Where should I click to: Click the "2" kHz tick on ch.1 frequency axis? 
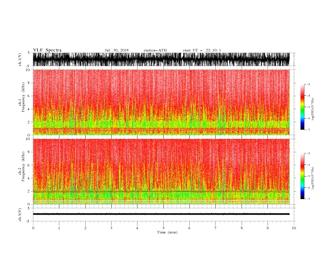tap(29, 122)
